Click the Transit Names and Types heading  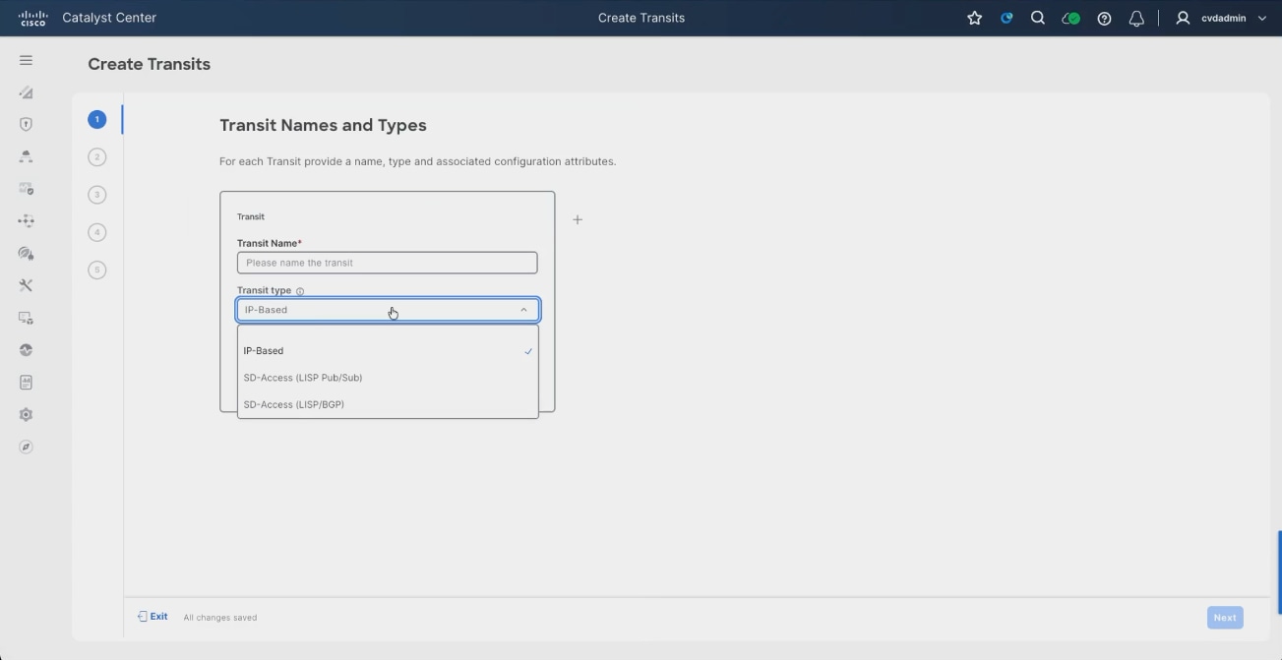click(x=323, y=125)
